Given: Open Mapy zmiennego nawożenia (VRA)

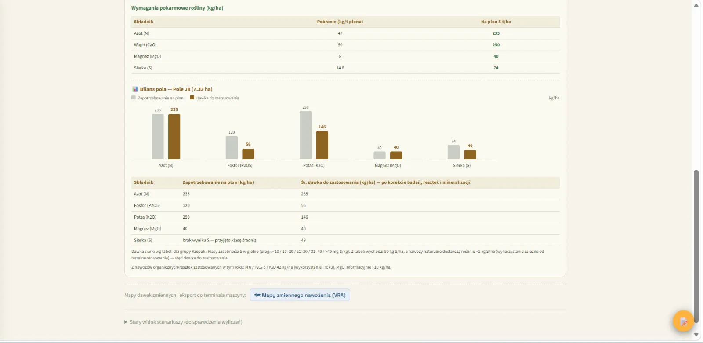Looking at the screenshot, I should pyautogui.click(x=300, y=295).
